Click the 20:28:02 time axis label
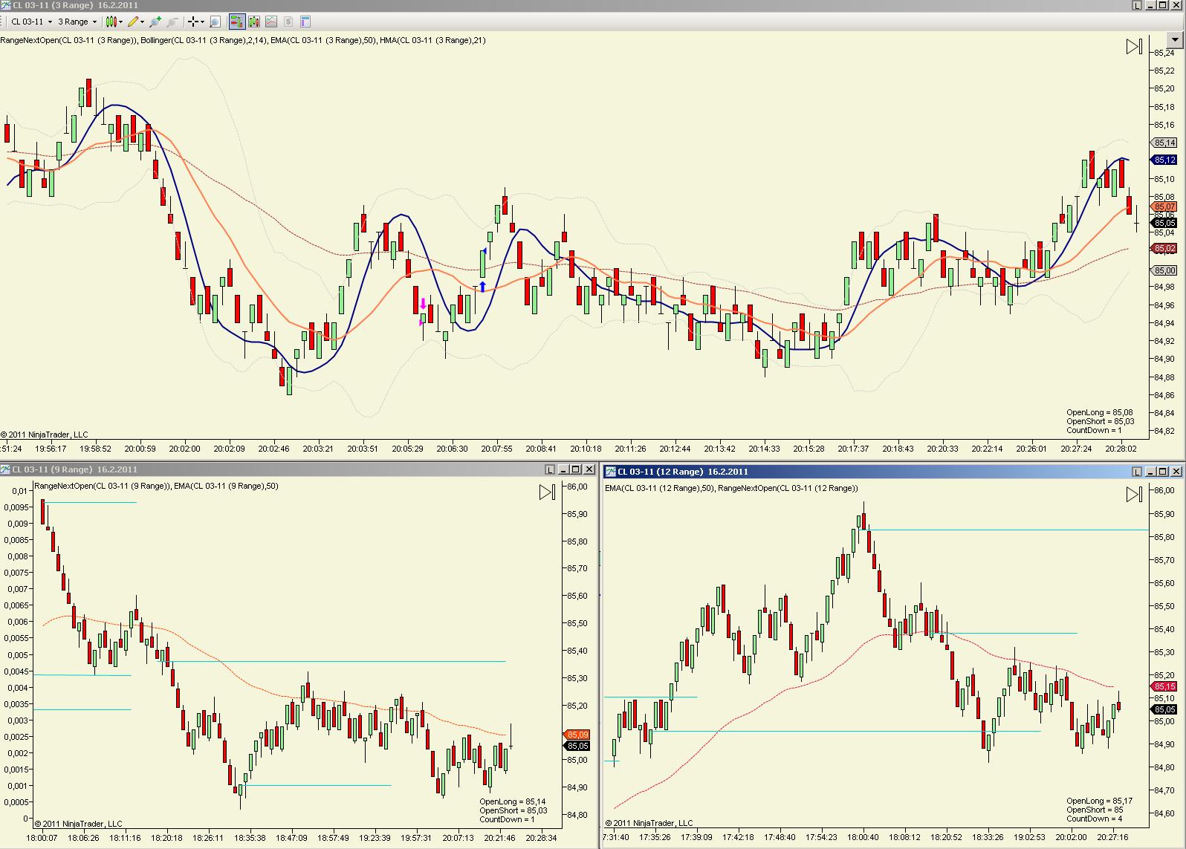The image size is (1186, 849). (x=1121, y=449)
